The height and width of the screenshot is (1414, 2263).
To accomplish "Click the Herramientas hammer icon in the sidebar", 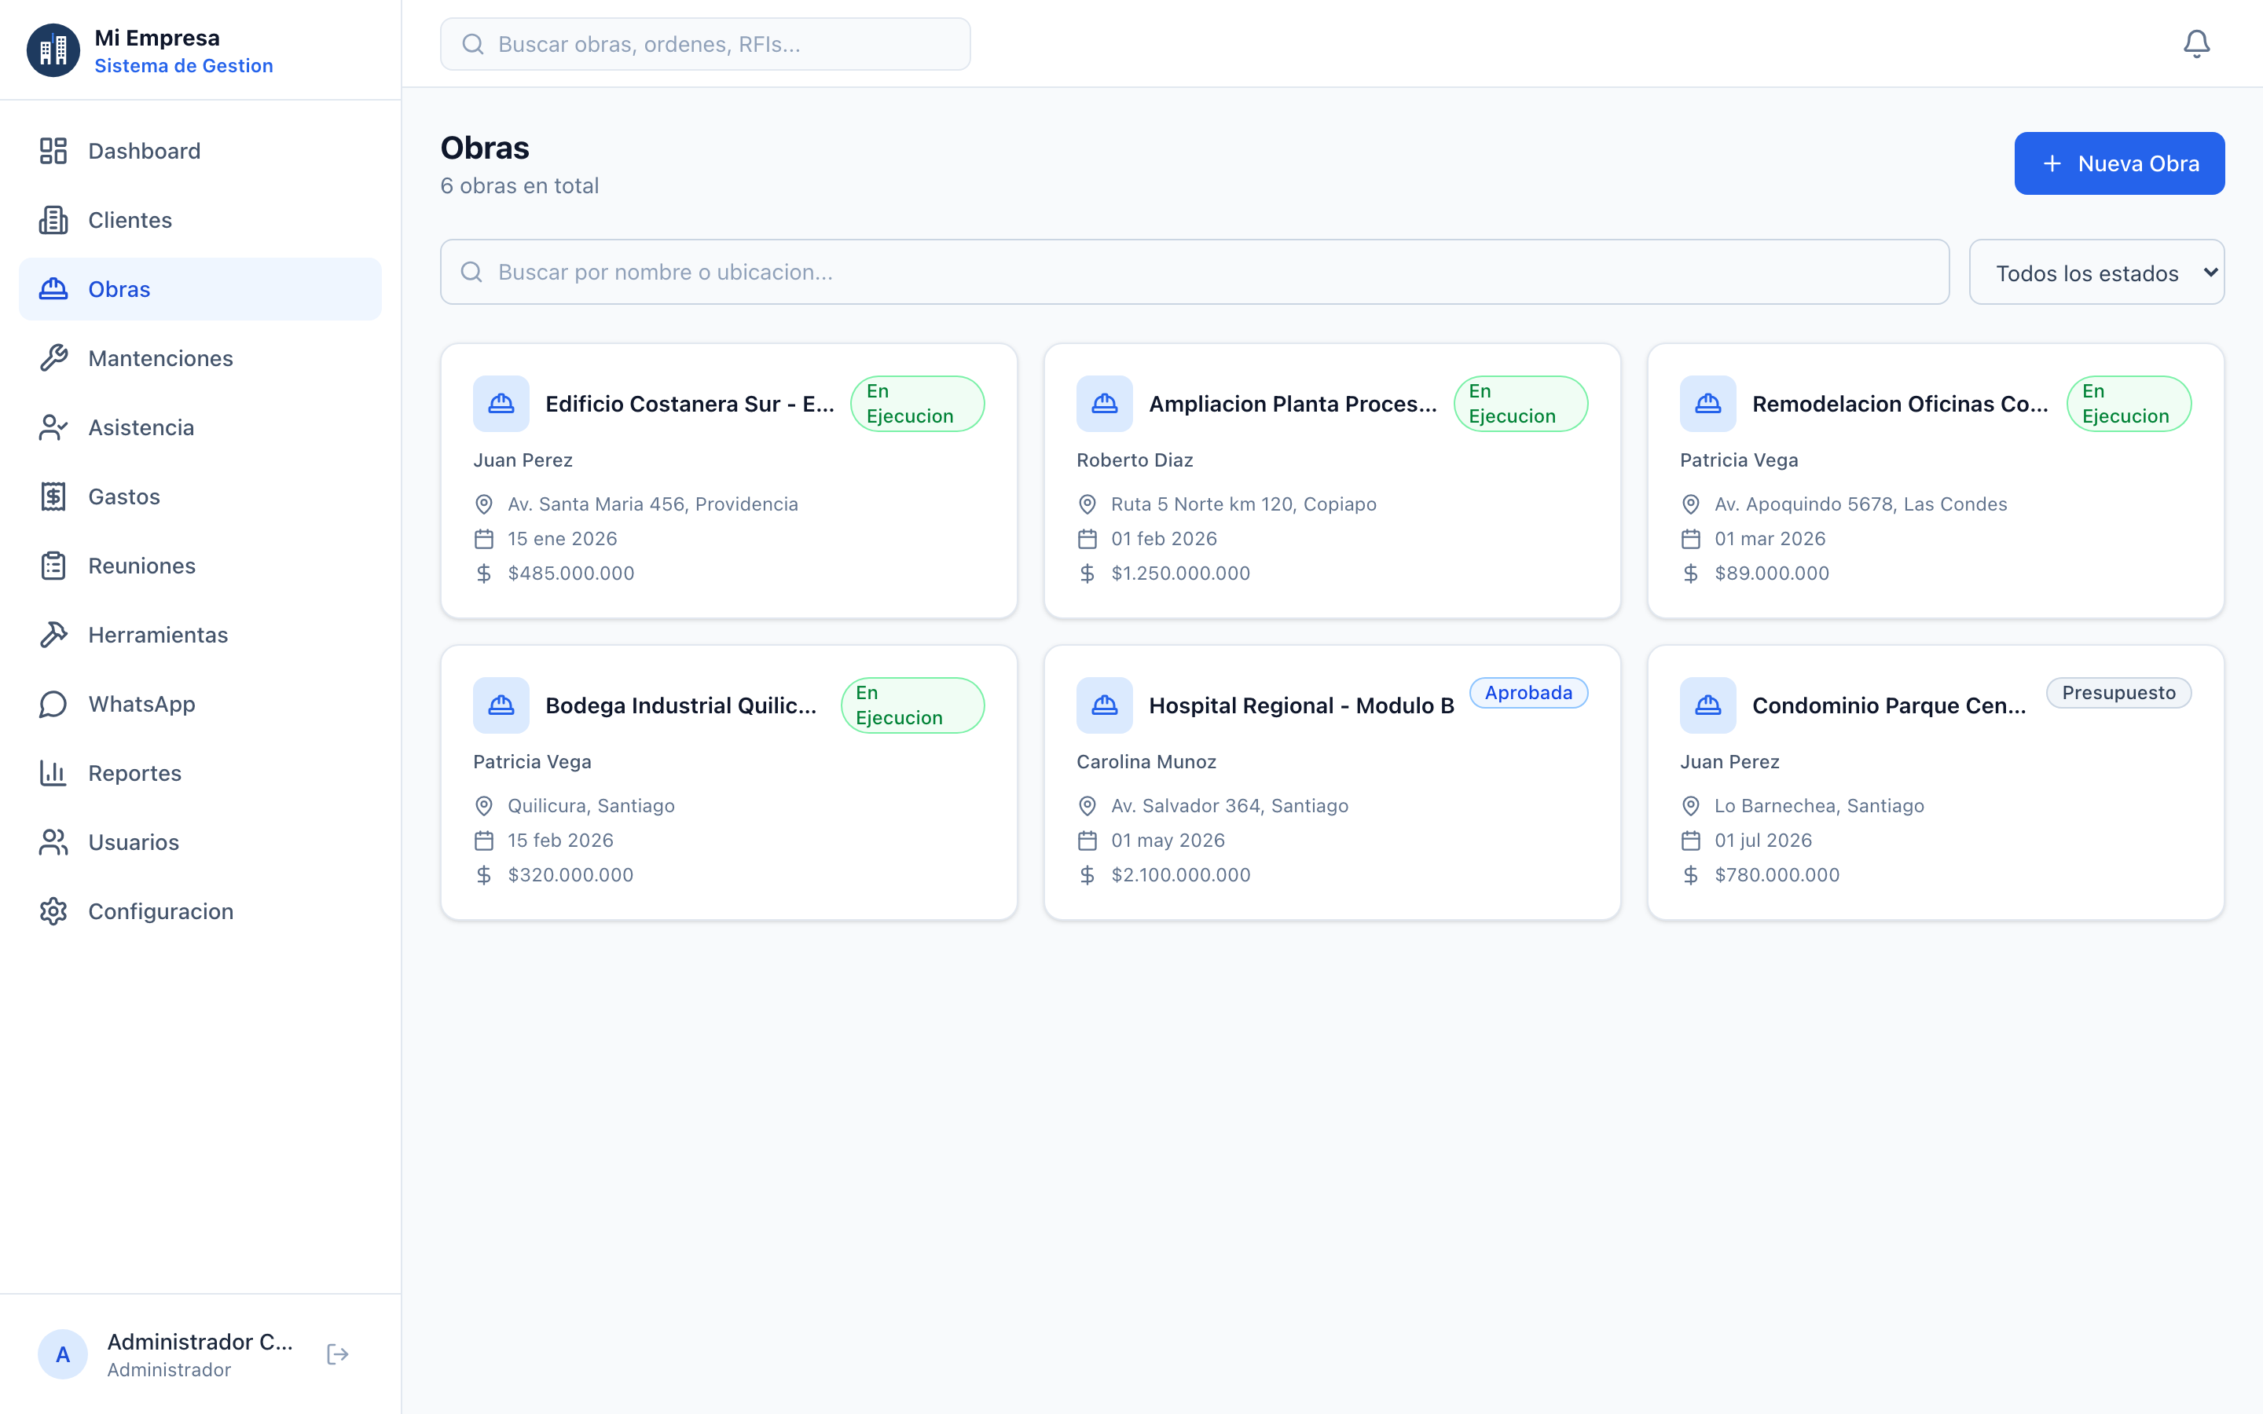I will pos(53,635).
